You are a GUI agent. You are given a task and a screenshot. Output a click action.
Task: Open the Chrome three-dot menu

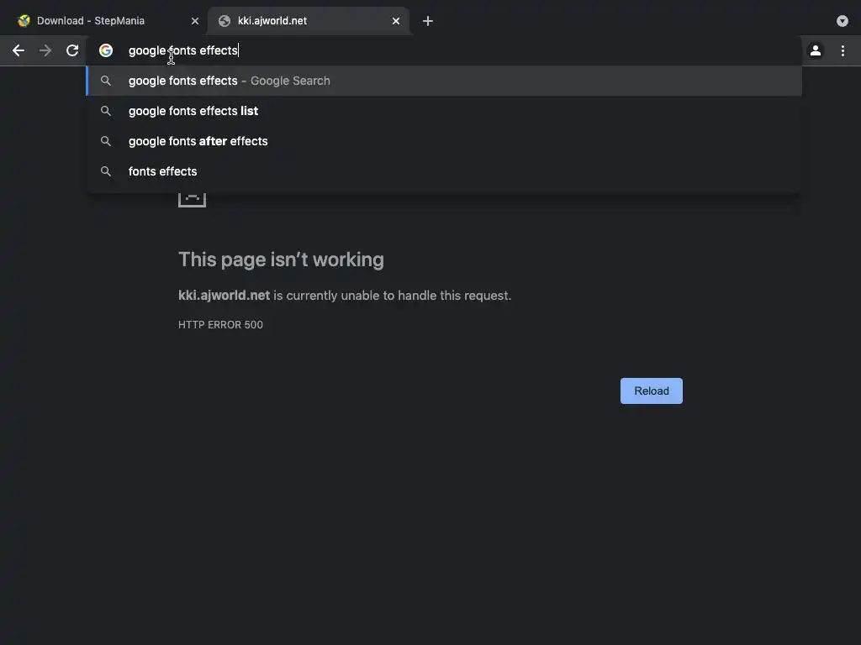click(x=843, y=50)
